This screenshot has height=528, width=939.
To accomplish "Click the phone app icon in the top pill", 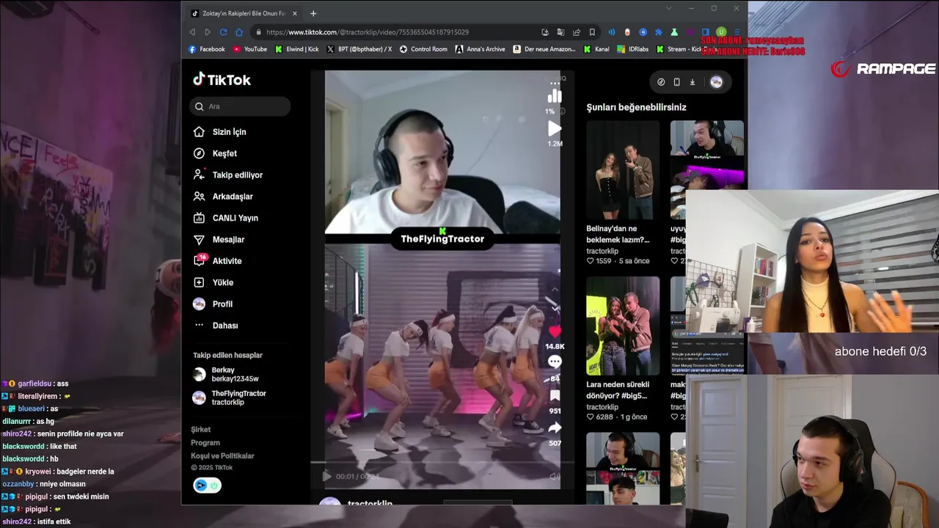I will (676, 82).
